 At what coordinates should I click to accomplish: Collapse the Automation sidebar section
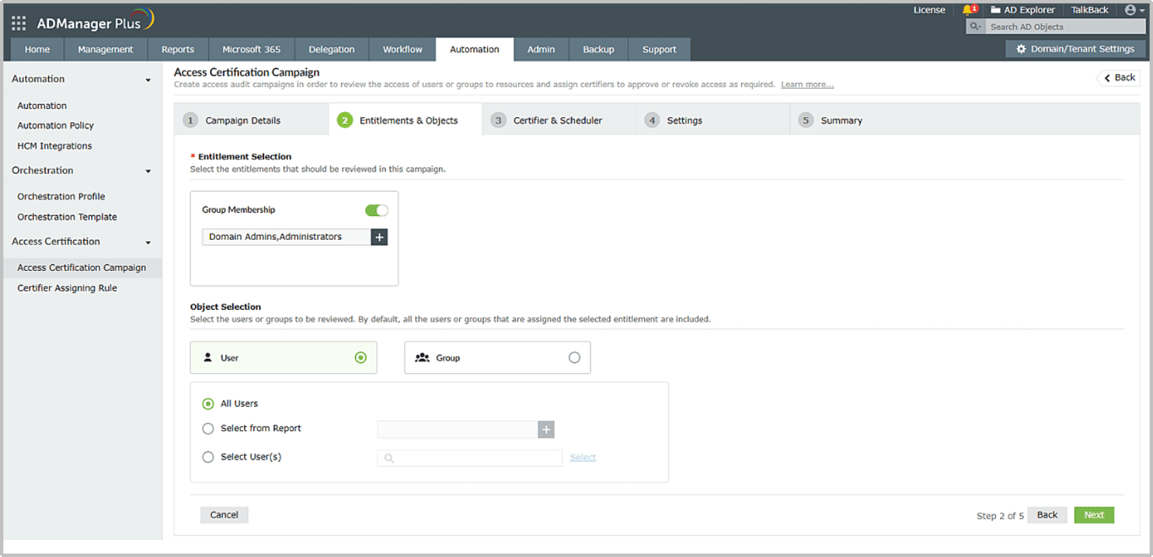click(148, 80)
